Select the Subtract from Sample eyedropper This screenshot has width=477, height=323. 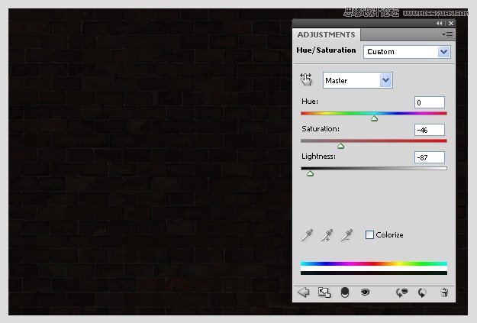346,235
